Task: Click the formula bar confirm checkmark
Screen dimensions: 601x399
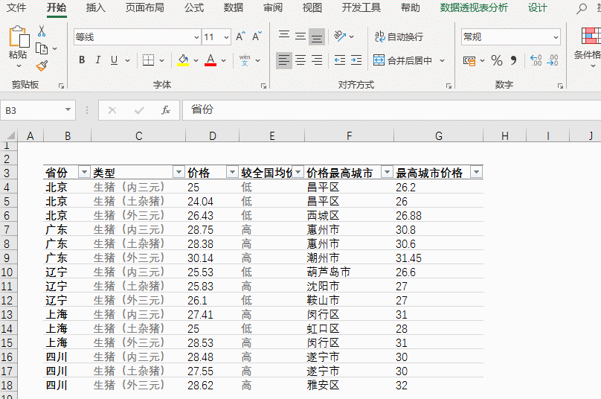Action: [139, 110]
